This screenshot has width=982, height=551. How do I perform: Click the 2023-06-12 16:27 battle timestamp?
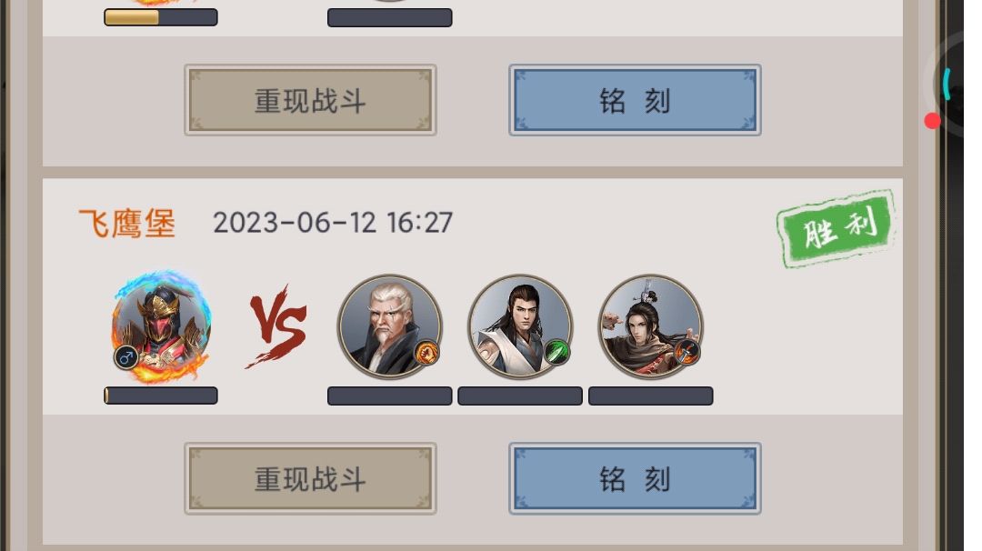point(333,223)
